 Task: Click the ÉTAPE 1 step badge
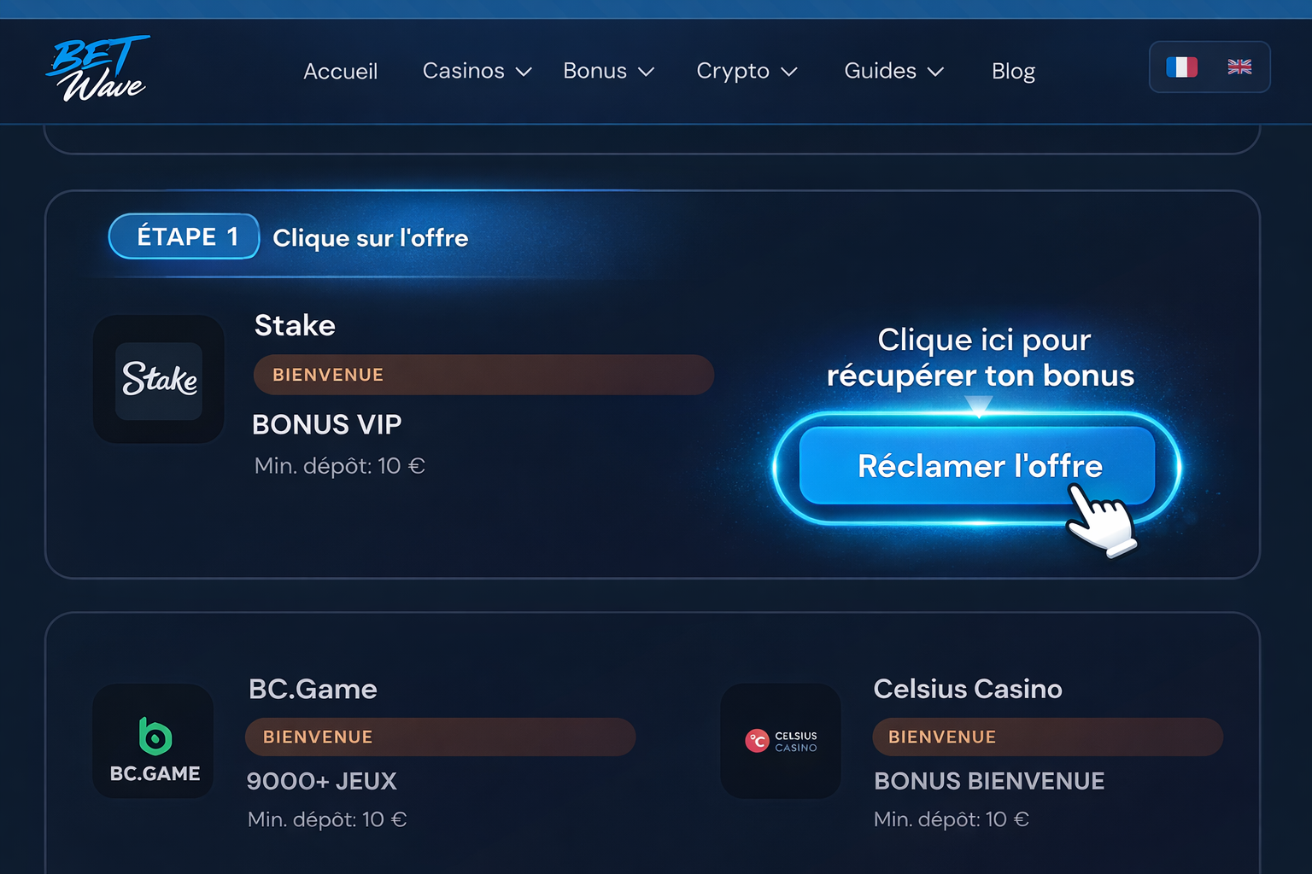(x=184, y=236)
